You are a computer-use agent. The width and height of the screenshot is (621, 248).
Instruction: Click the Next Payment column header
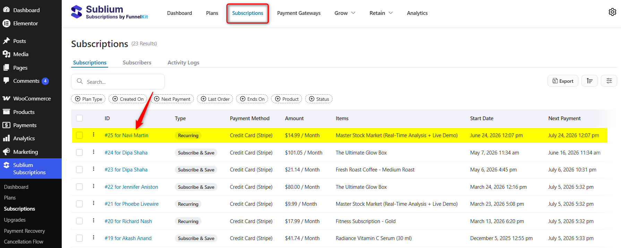click(564, 118)
